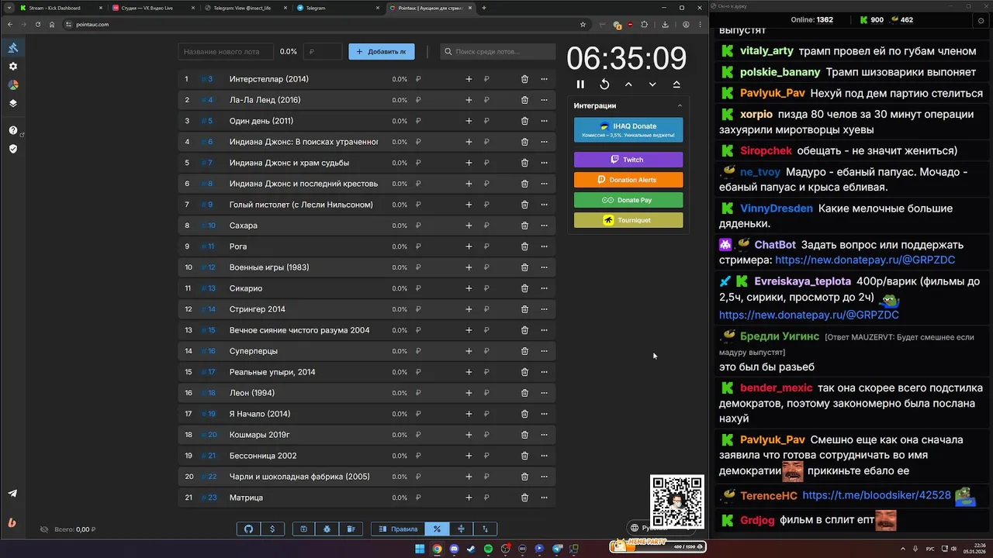Delete the Стрингер 2014 lot
Image resolution: width=993 pixels, height=558 pixels.
click(524, 309)
